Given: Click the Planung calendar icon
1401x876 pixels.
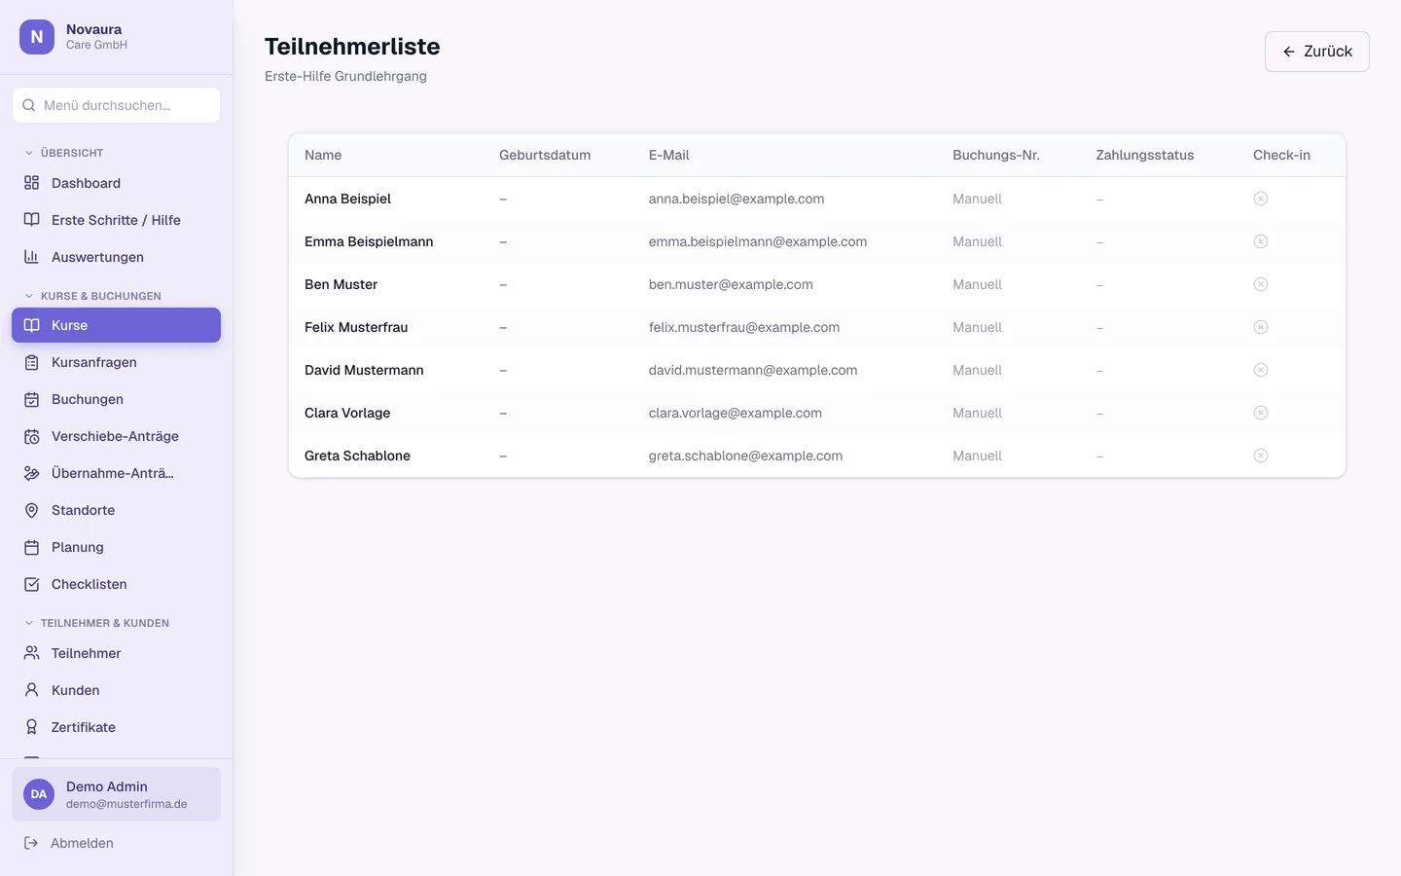Looking at the screenshot, I should click(31, 547).
